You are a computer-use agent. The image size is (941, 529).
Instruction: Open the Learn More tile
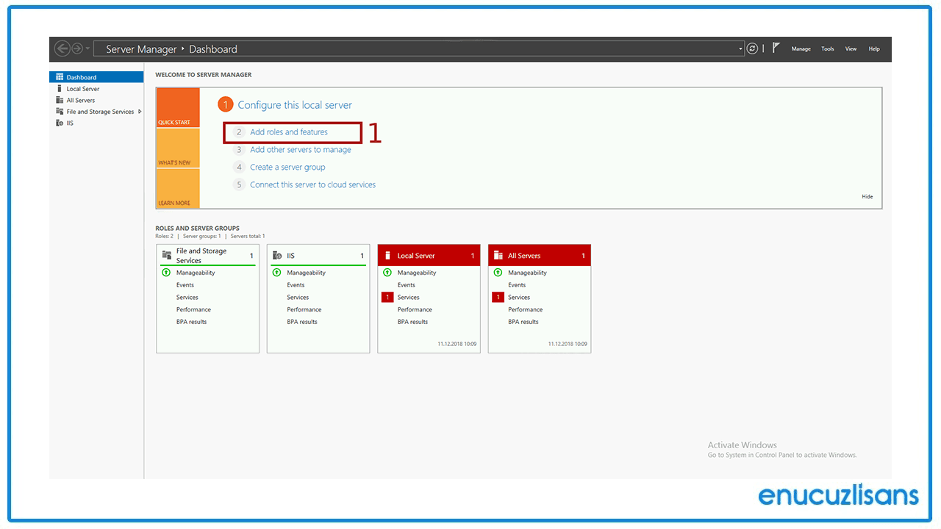point(178,188)
